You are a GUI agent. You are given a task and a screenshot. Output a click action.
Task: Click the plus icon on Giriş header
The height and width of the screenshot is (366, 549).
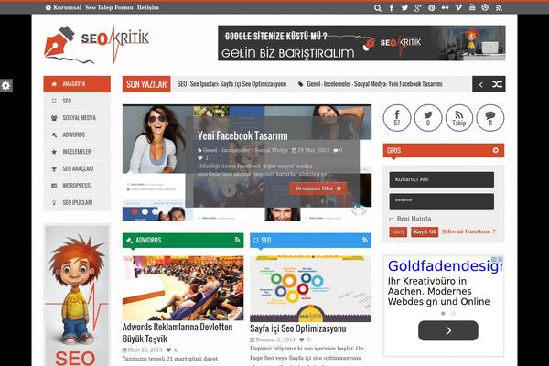[495, 150]
